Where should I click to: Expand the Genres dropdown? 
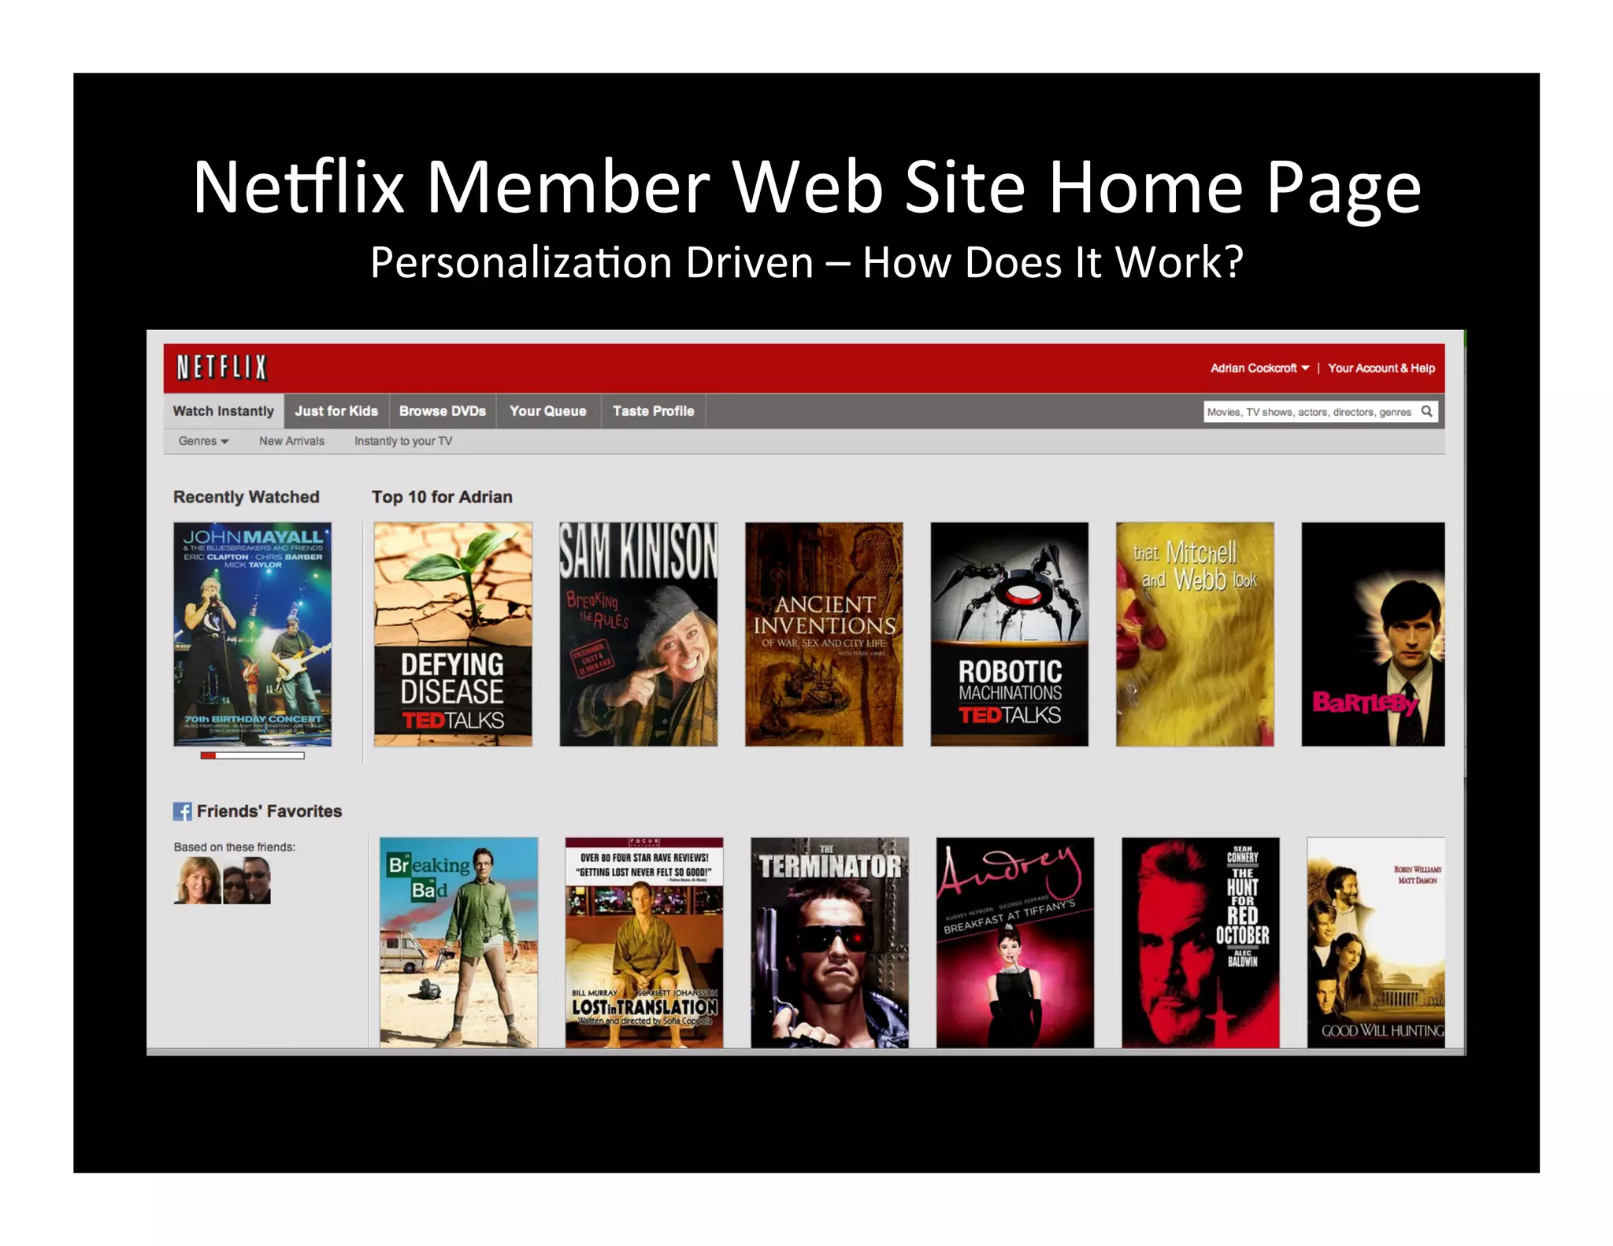click(203, 441)
